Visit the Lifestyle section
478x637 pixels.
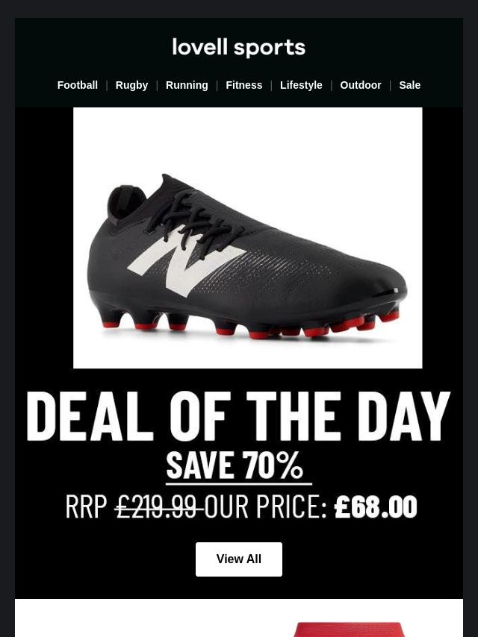301,85
